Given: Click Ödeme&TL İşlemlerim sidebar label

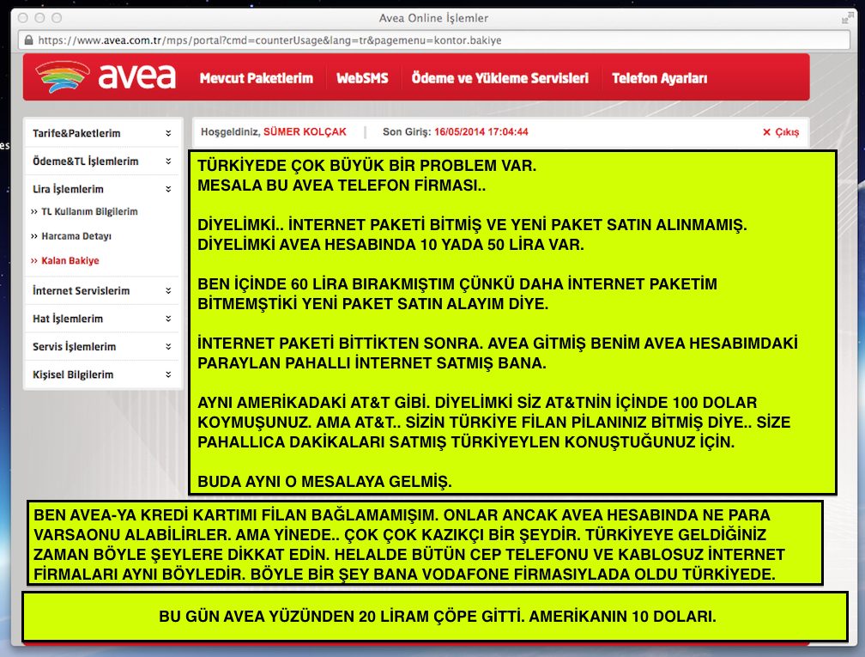Looking at the screenshot, I should [x=86, y=161].
